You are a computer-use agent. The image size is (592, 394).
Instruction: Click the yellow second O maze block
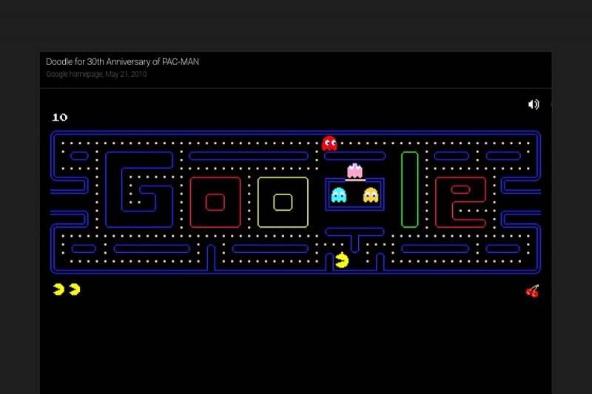tap(283, 203)
